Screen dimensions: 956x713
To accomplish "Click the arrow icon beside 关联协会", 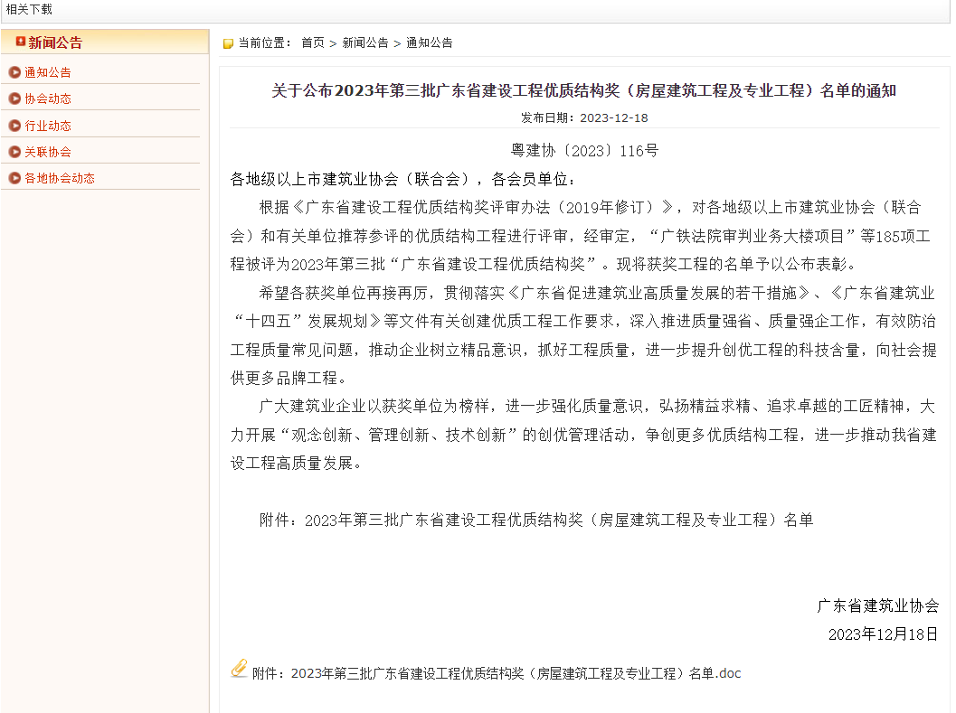I will pos(14,152).
